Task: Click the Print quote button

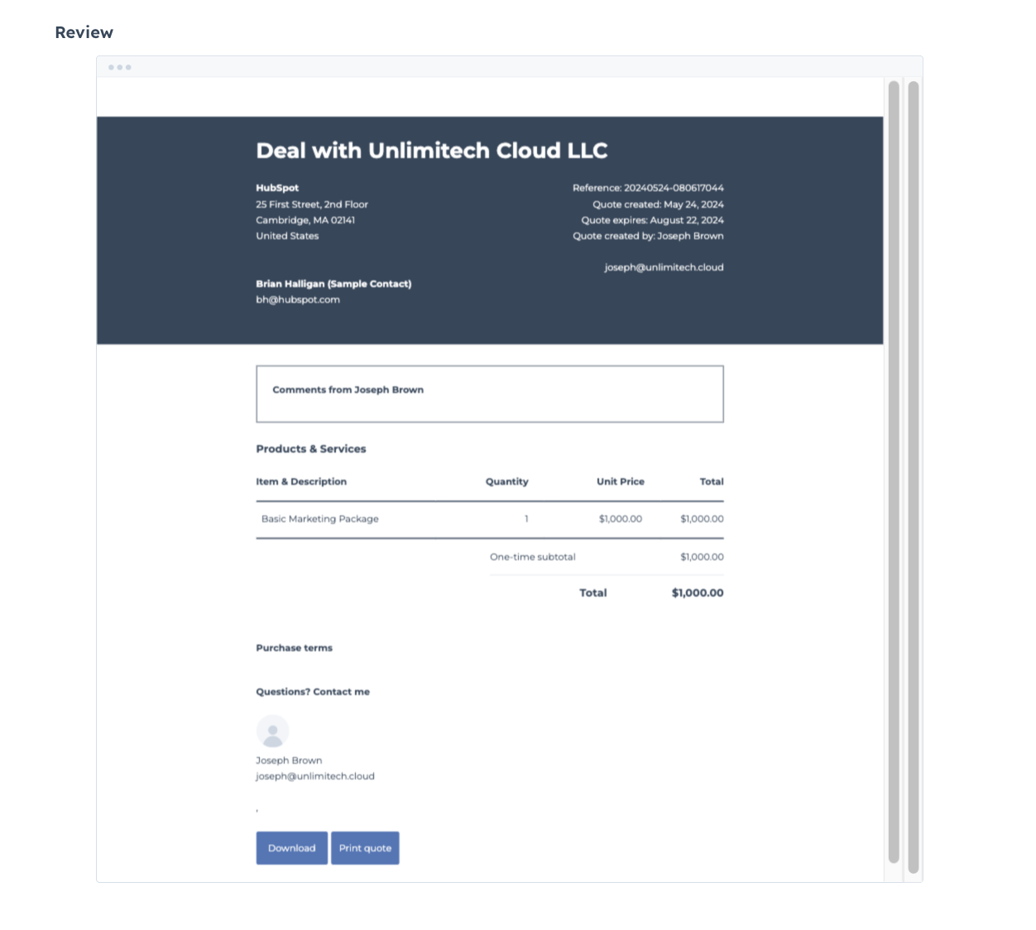Action: tap(365, 848)
